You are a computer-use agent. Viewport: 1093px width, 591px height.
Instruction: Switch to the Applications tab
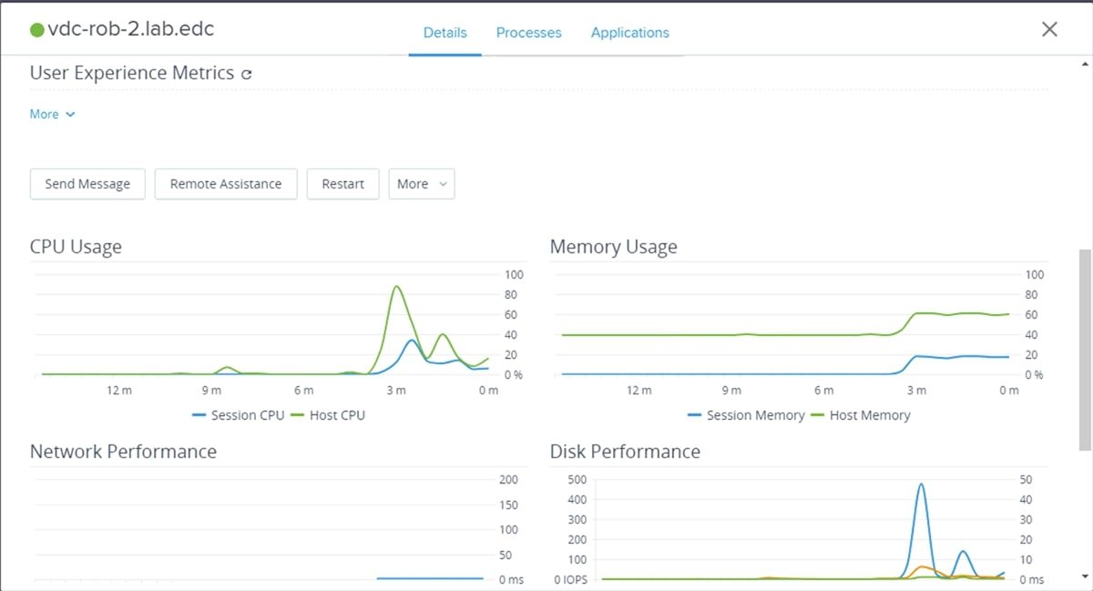pyautogui.click(x=629, y=32)
